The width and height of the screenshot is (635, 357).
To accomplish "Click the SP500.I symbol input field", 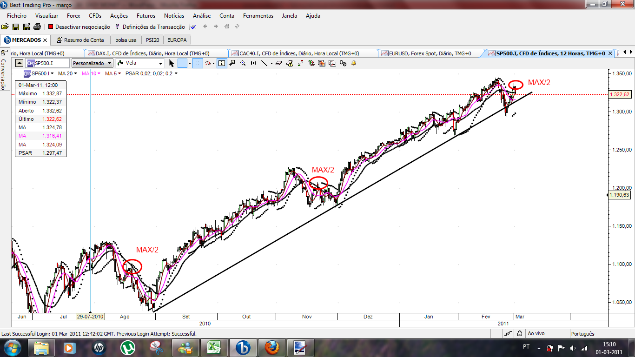I will (48, 63).
